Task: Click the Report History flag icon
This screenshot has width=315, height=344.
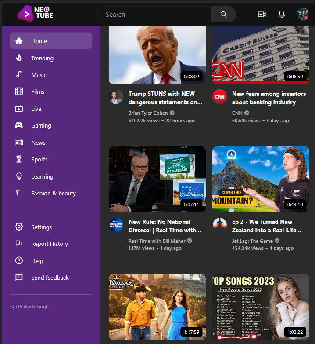Action: pos(19,244)
